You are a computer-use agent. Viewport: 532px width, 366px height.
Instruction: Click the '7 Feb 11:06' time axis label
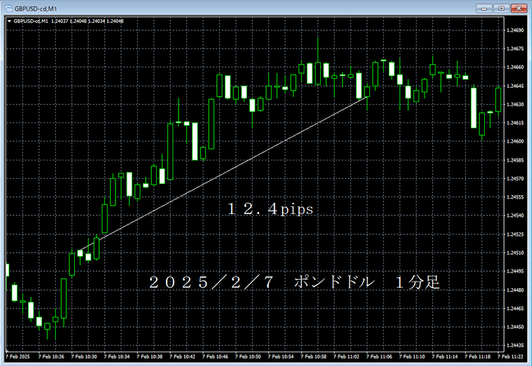coord(379,357)
